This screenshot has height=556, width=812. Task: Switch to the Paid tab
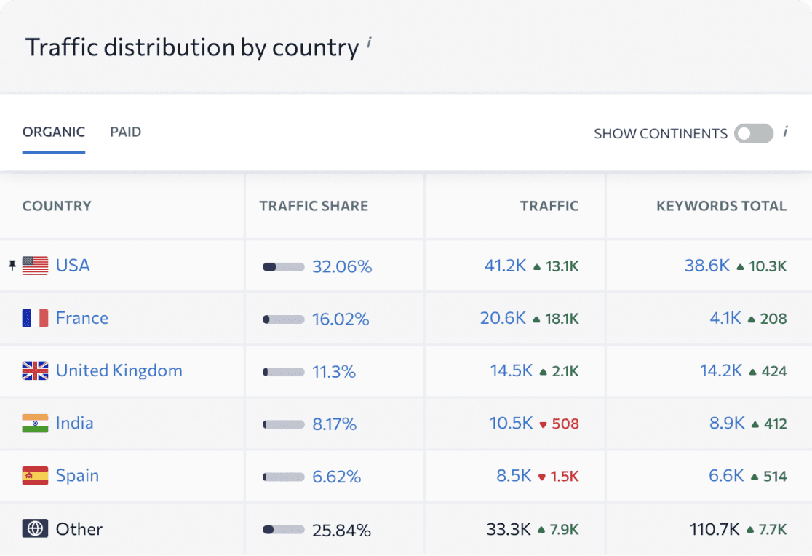click(x=125, y=132)
